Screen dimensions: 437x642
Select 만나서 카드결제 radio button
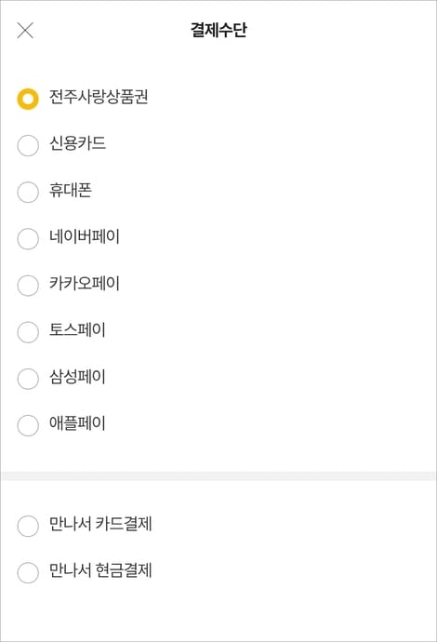point(28,526)
